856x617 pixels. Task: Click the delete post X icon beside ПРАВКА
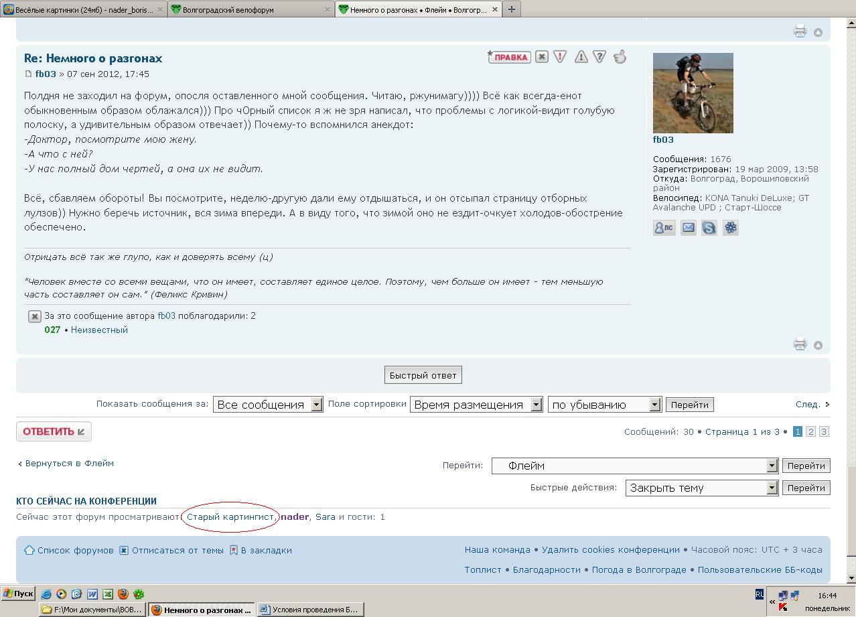542,57
